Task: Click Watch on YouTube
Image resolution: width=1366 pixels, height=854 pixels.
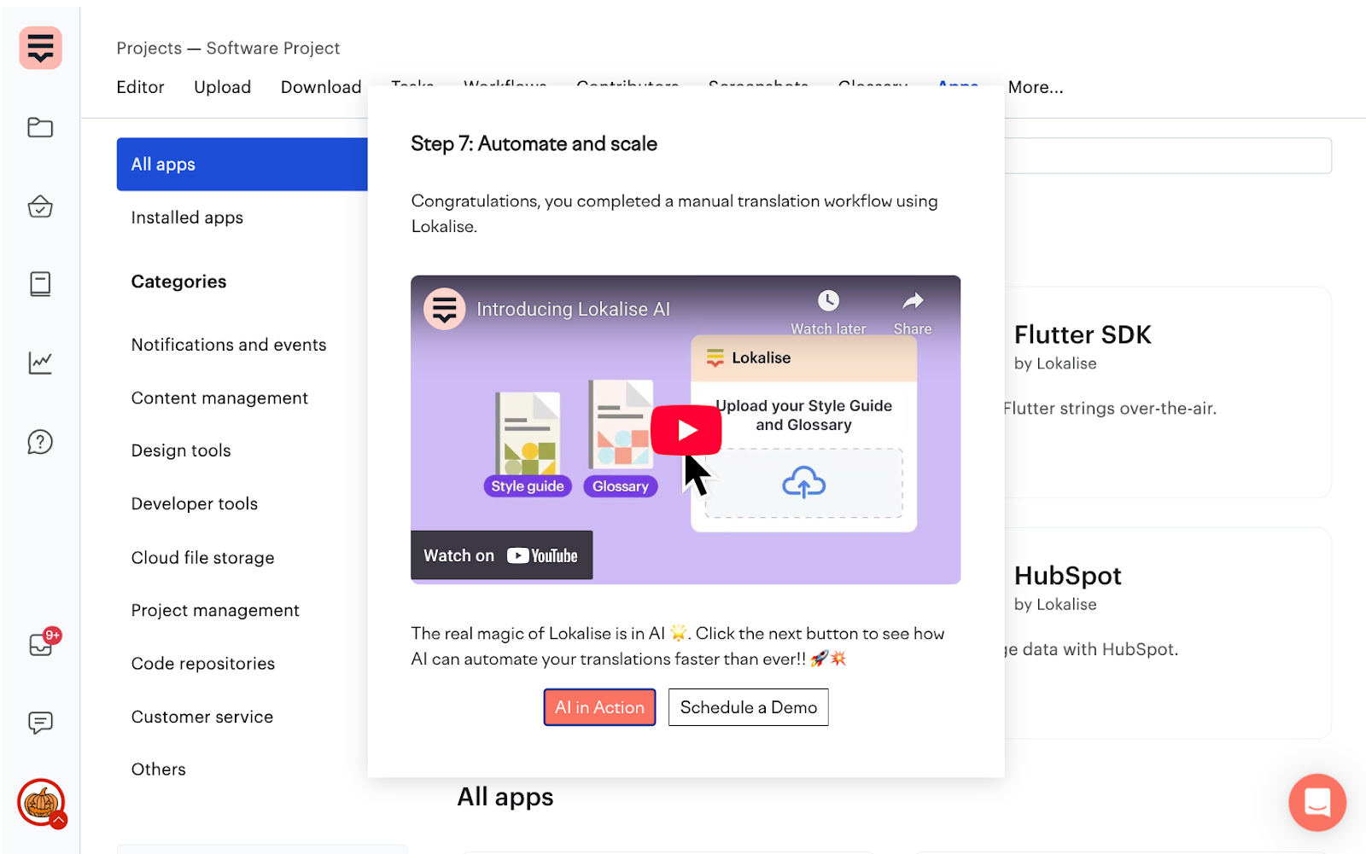Action: click(x=502, y=555)
